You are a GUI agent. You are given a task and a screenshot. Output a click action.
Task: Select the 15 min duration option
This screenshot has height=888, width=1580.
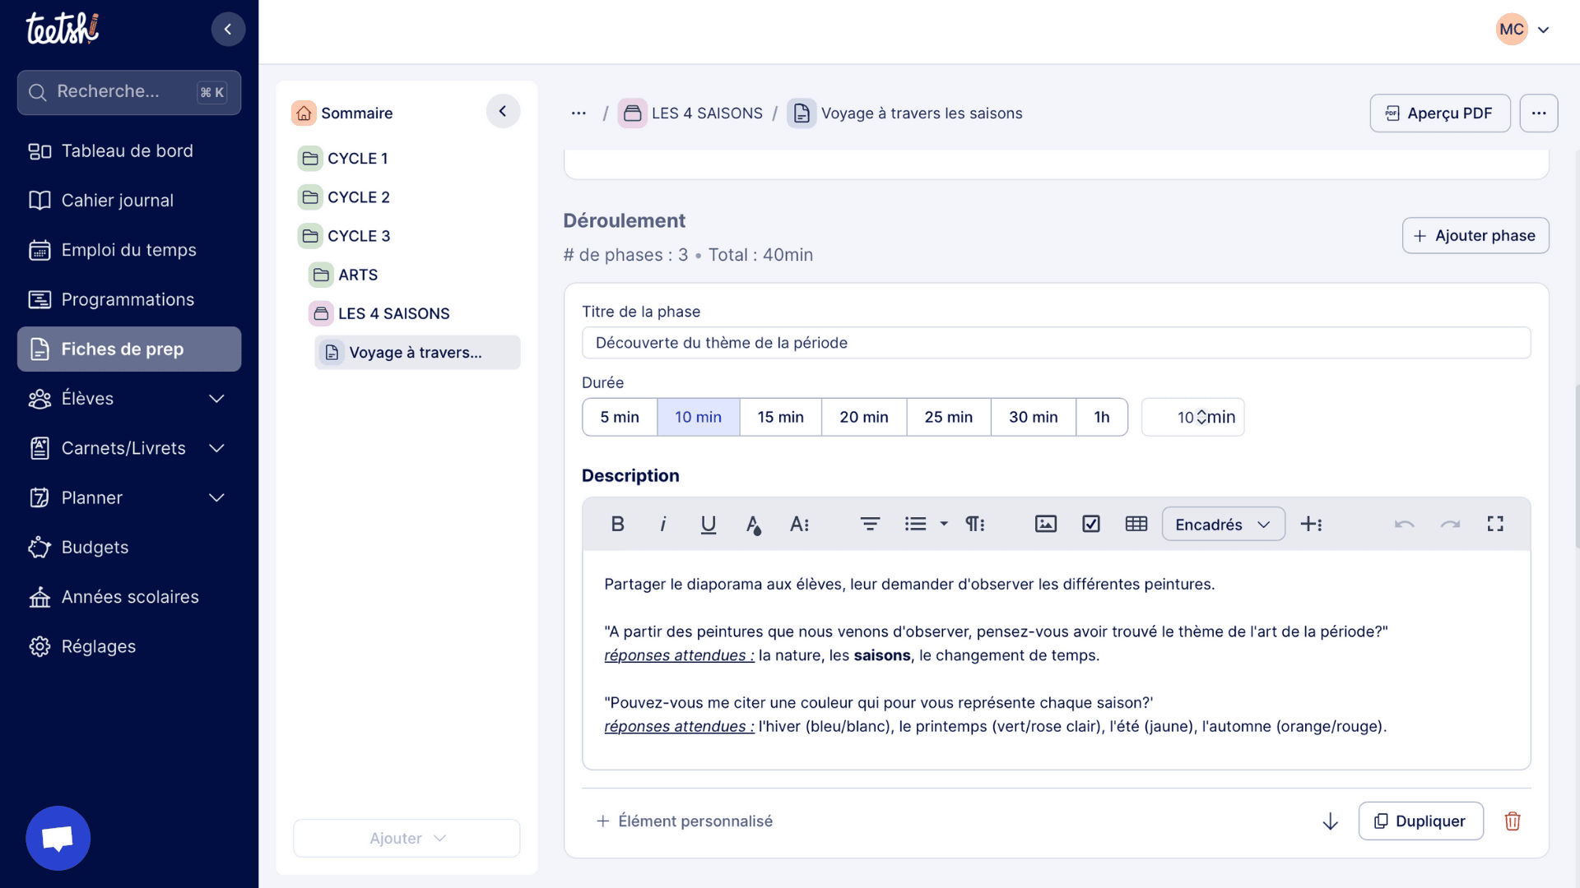[780, 417]
